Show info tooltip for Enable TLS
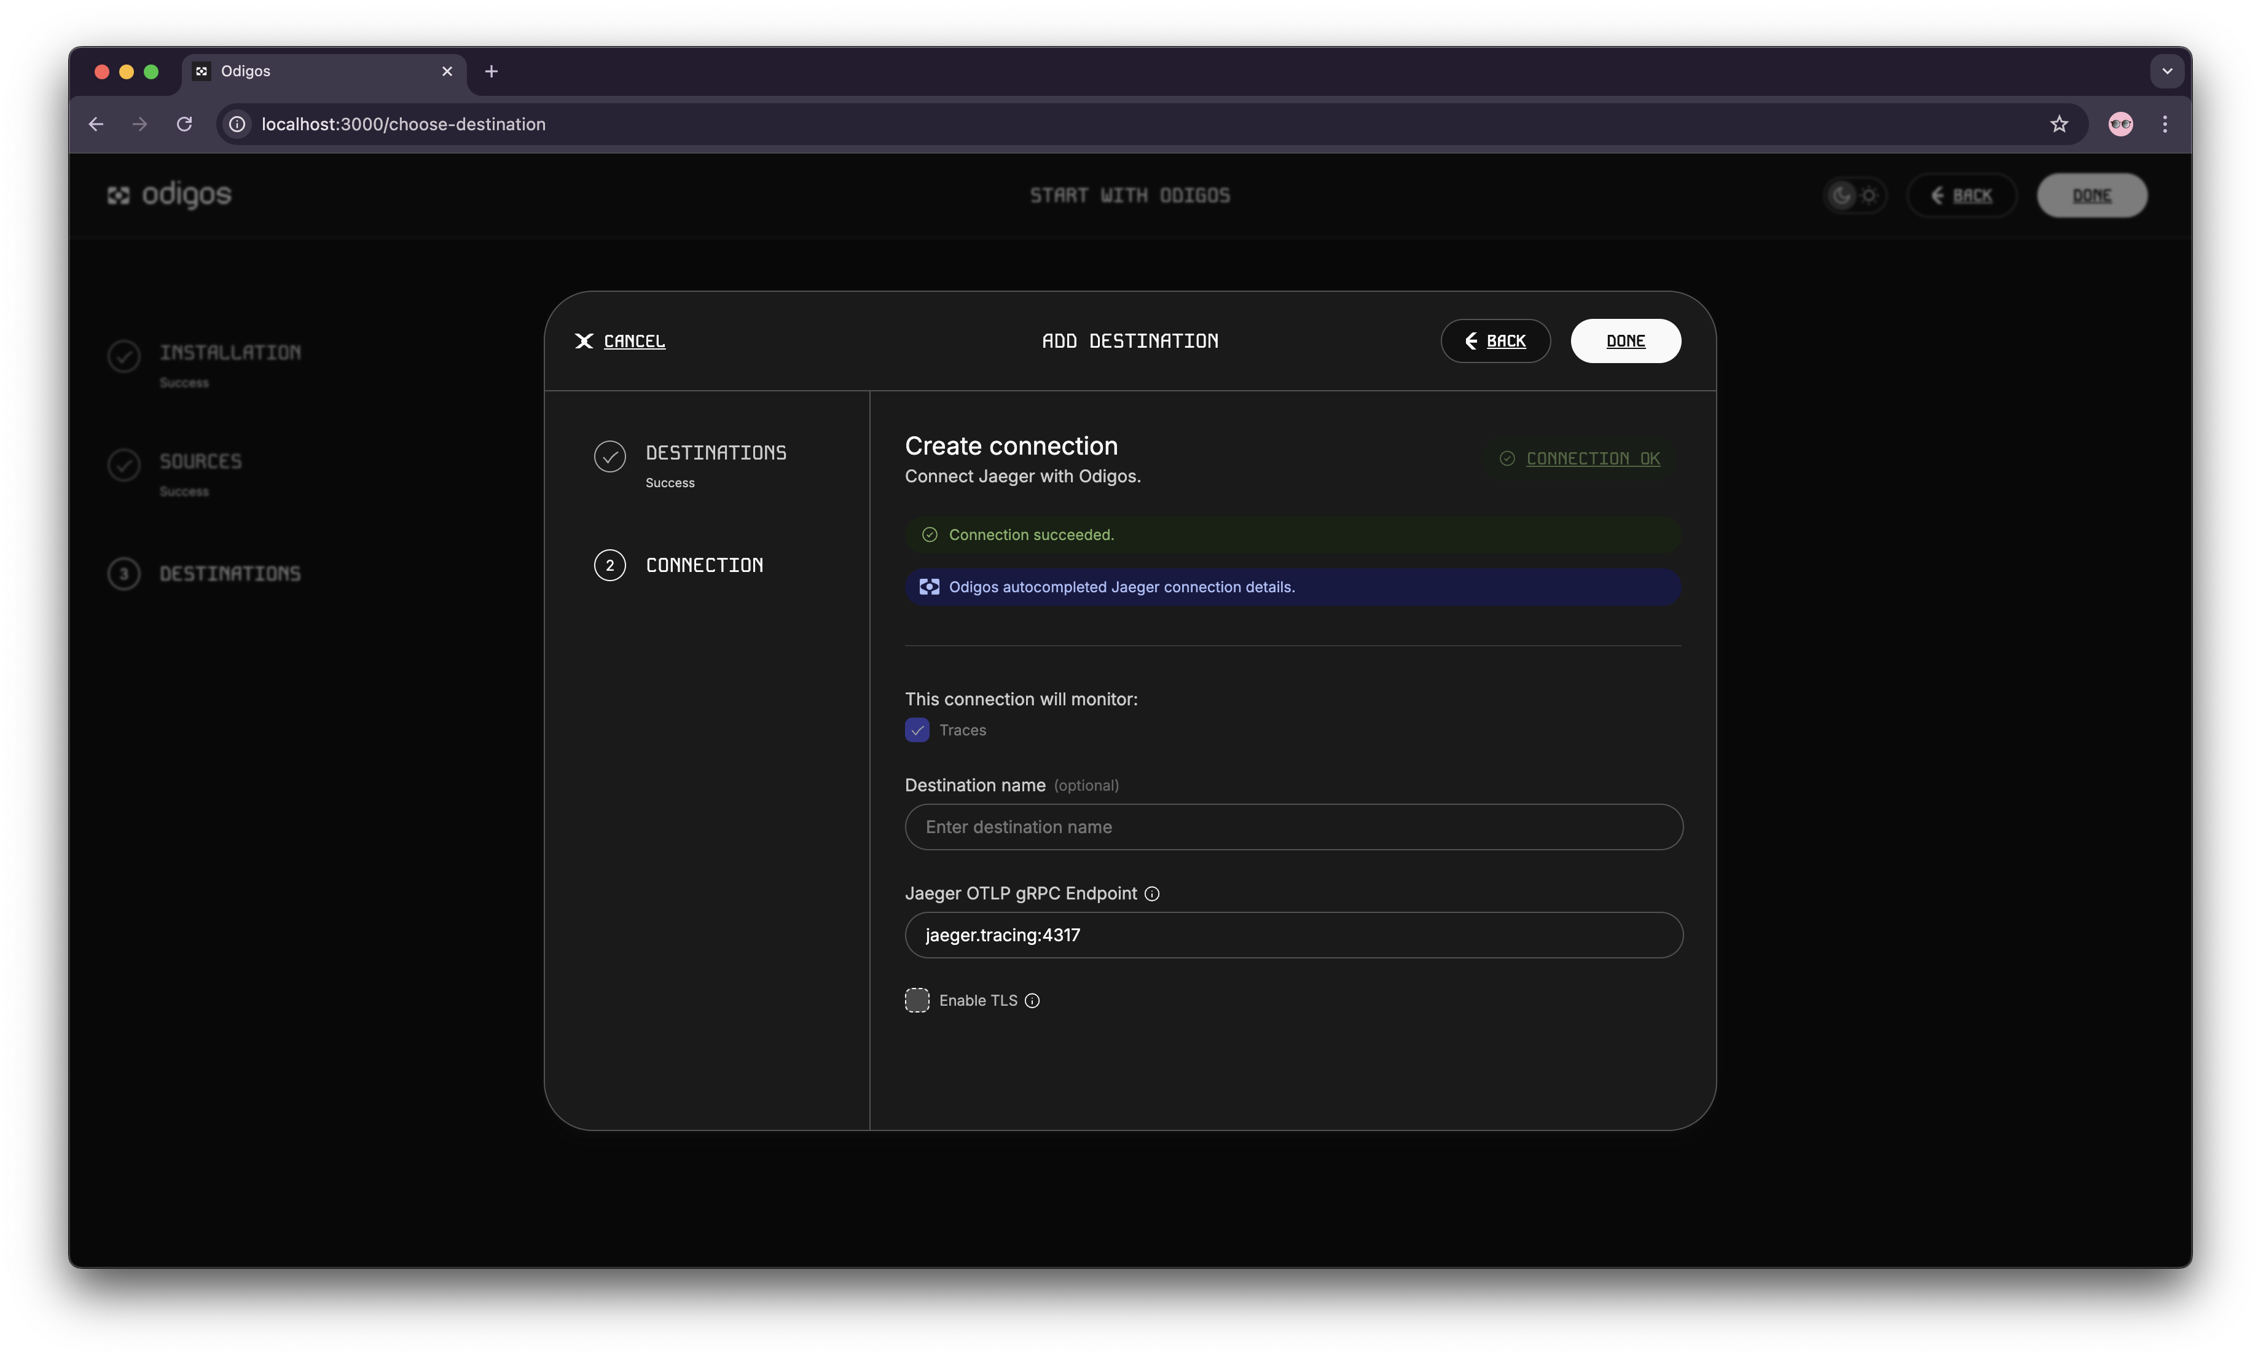Image resolution: width=2261 pixels, height=1359 pixels. point(1032,1001)
